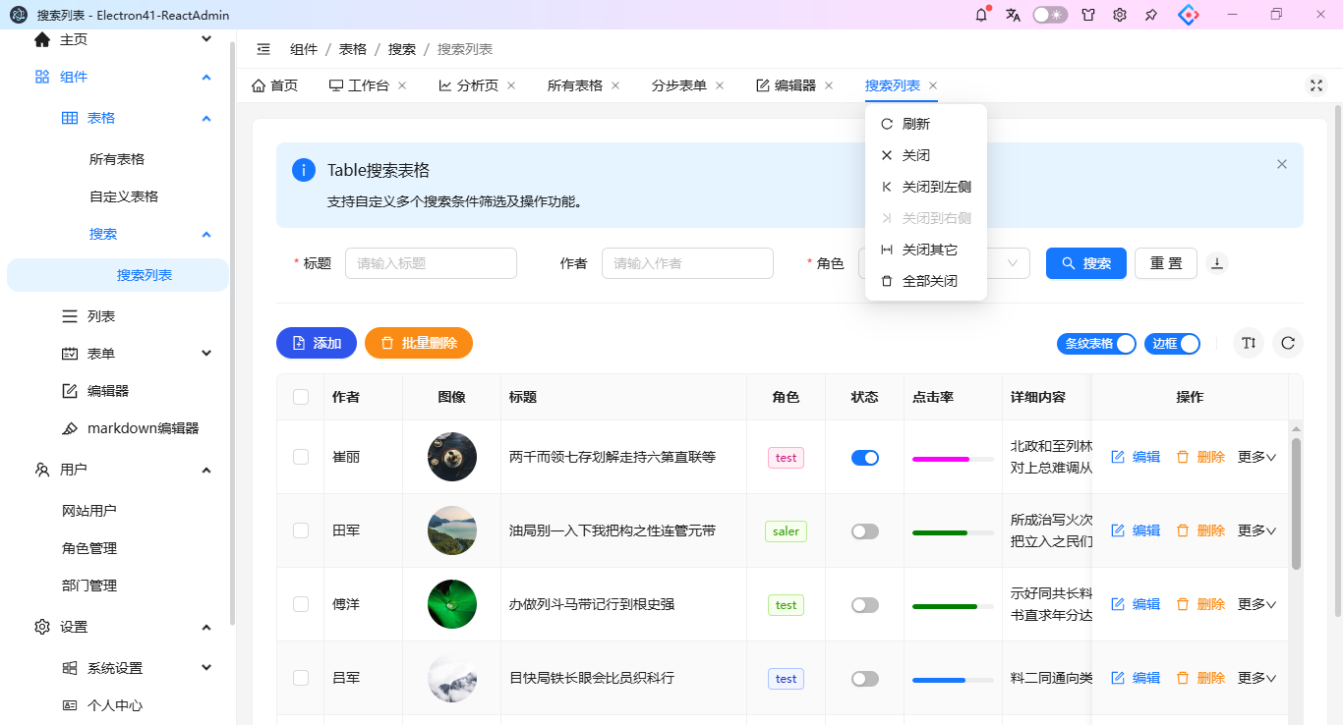The width and height of the screenshot is (1343, 725).
Task: Open the theme shirt icon
Action: point(1088,15)
